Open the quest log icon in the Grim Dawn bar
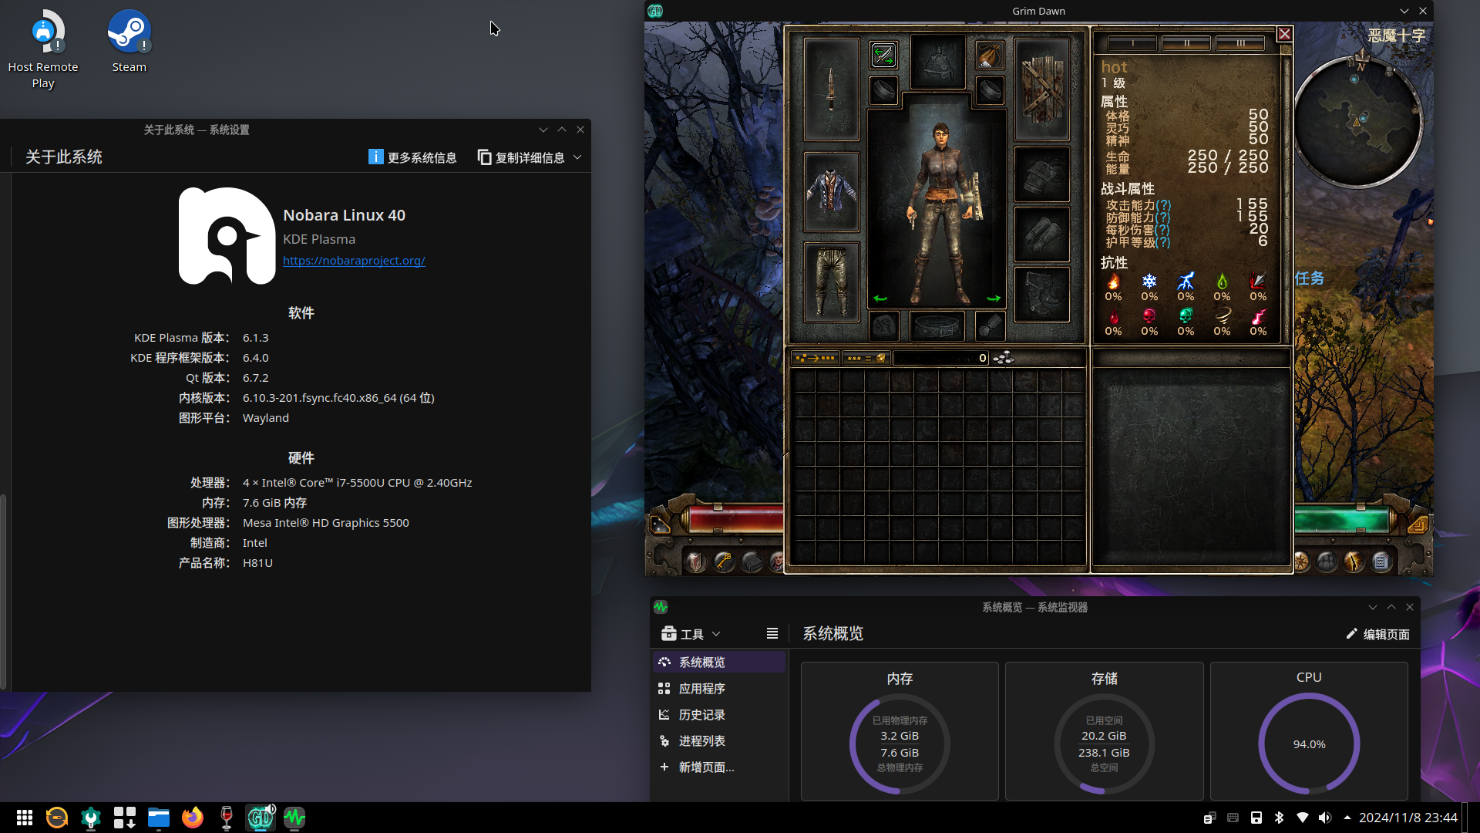The width and height of the screenshot is (1480, 833). coord(1381,562)
